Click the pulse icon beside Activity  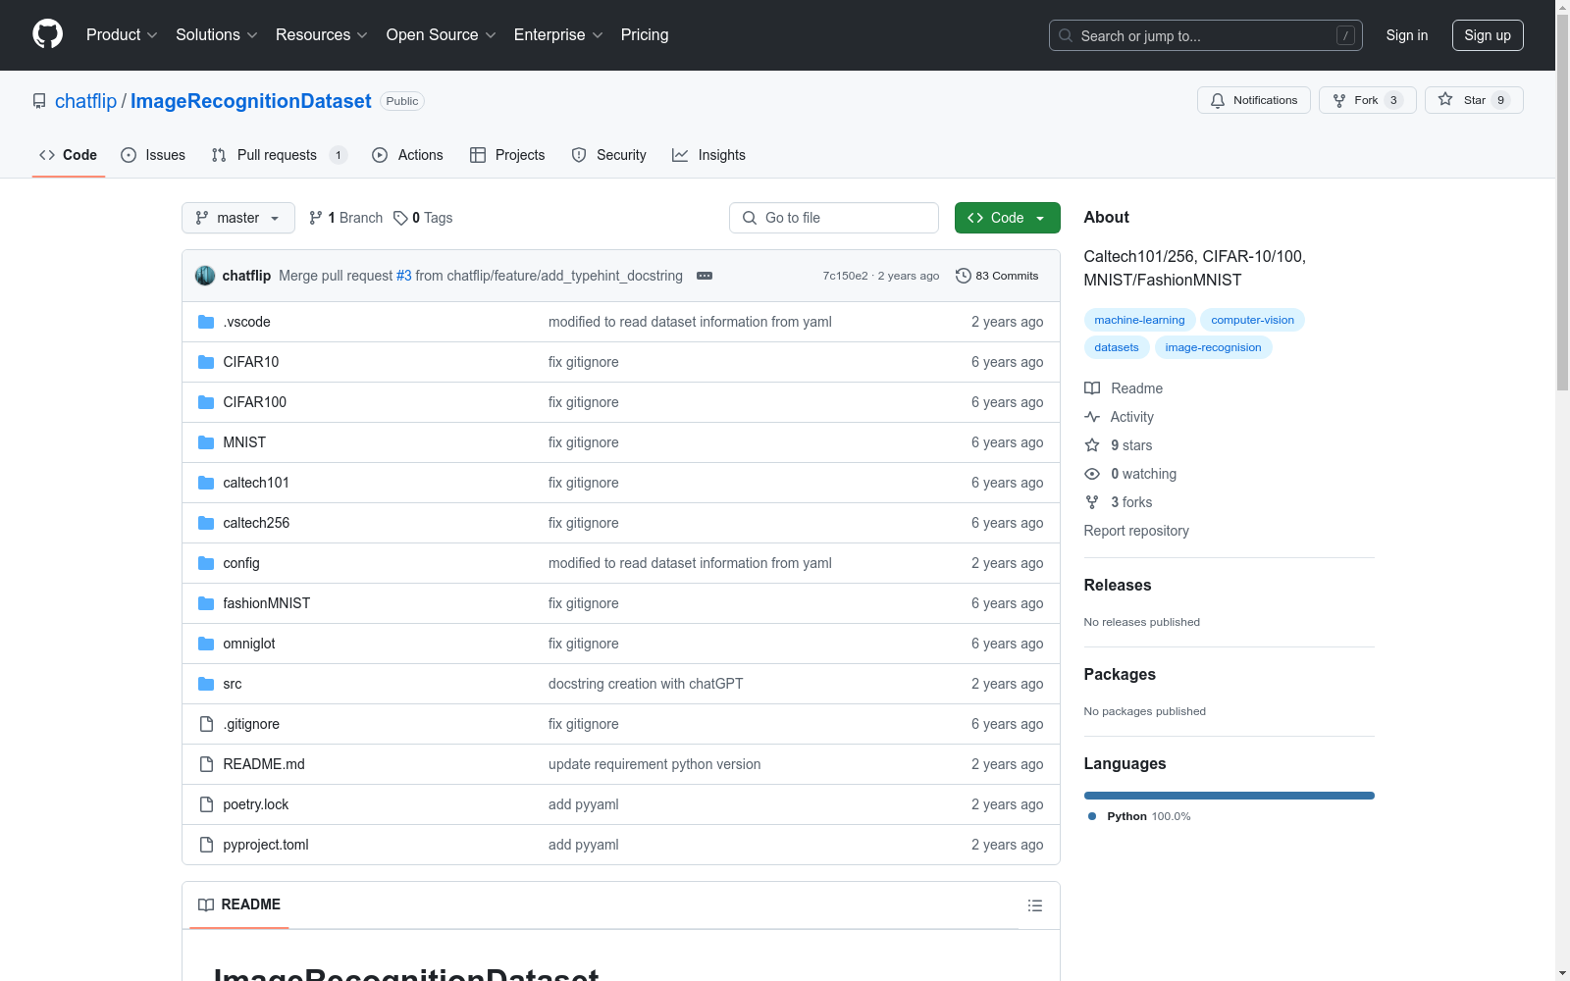click(1092, 417)
